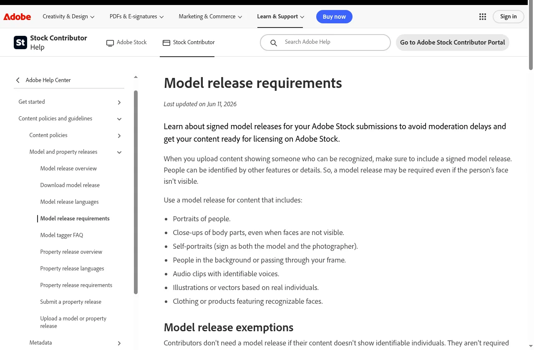Open the apps grid icon
Screen dimensions: 534x350
click(483, 17)
